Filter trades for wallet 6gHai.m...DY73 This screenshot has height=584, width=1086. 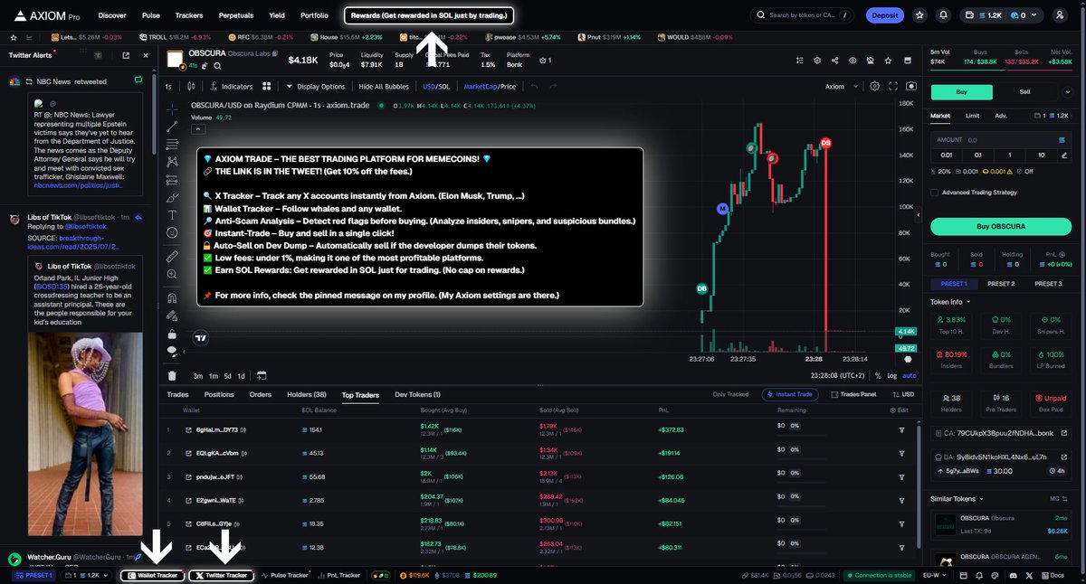(x=901, y=429)
